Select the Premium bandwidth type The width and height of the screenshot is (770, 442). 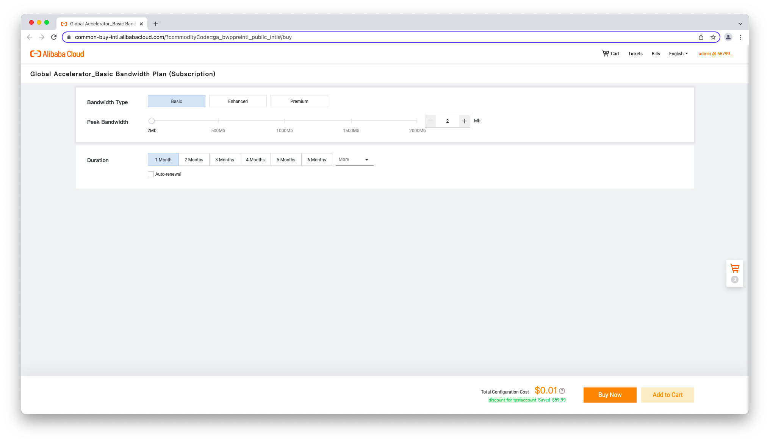299,102
